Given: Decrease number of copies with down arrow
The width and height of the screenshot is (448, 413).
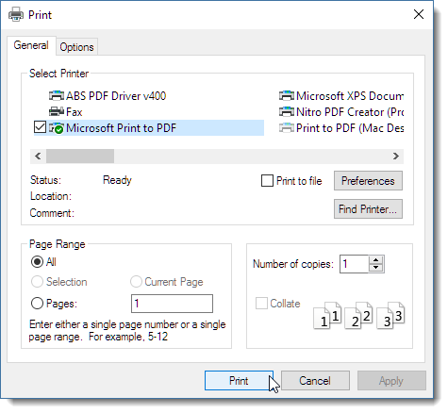Looking at the screenshot, I should (x=375, y=268).
